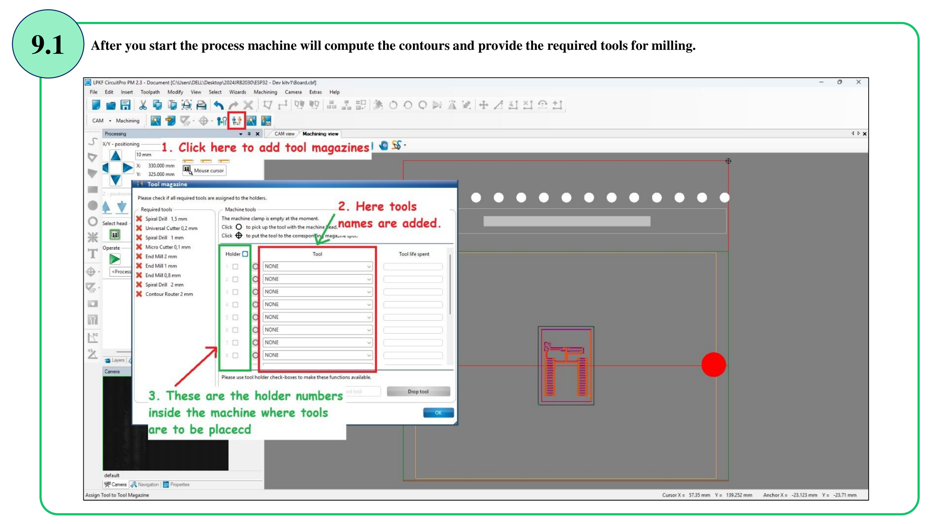Open holder 3 tool dropdown
Image resolution: width=931 pixels, height=524 pixels.
pyautogui.click(x=317, y=292)
